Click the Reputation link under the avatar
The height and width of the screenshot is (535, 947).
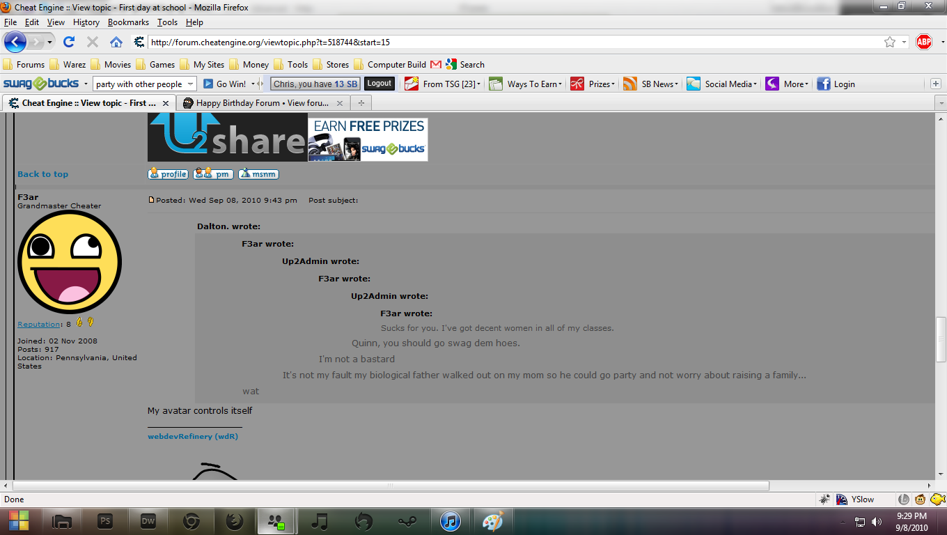39,324
